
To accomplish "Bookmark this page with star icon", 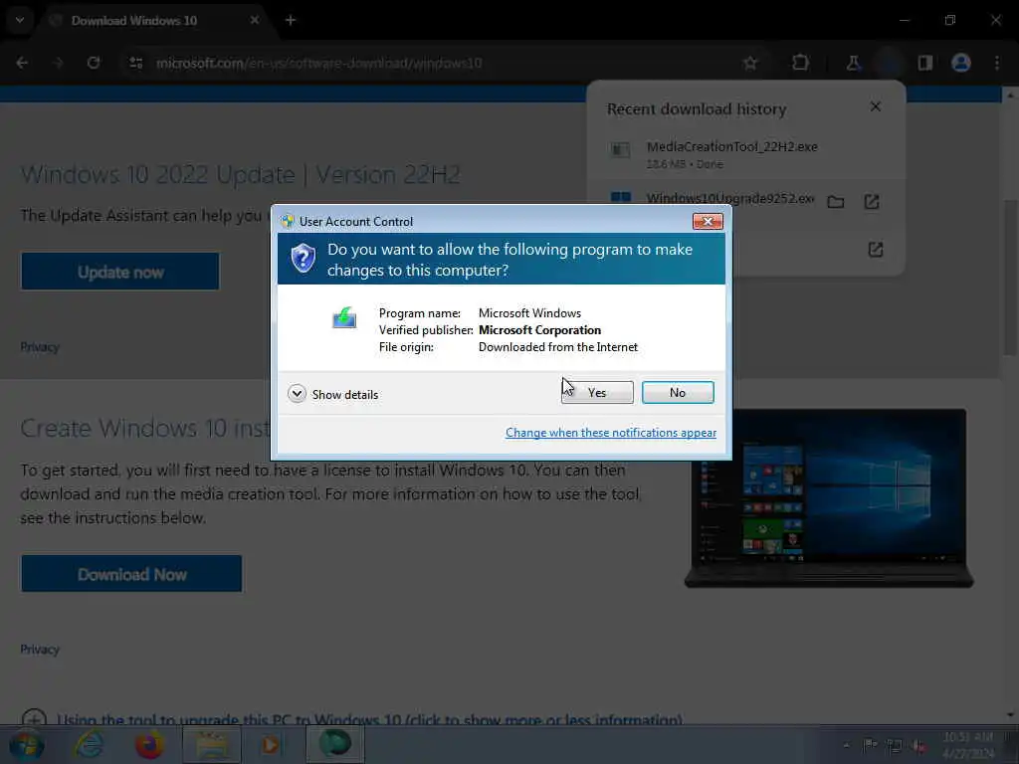I will (750, 63).
